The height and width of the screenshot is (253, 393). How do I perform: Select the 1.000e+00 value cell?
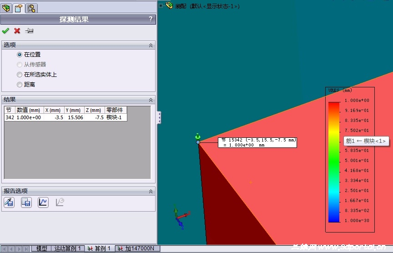click(29, 117)
